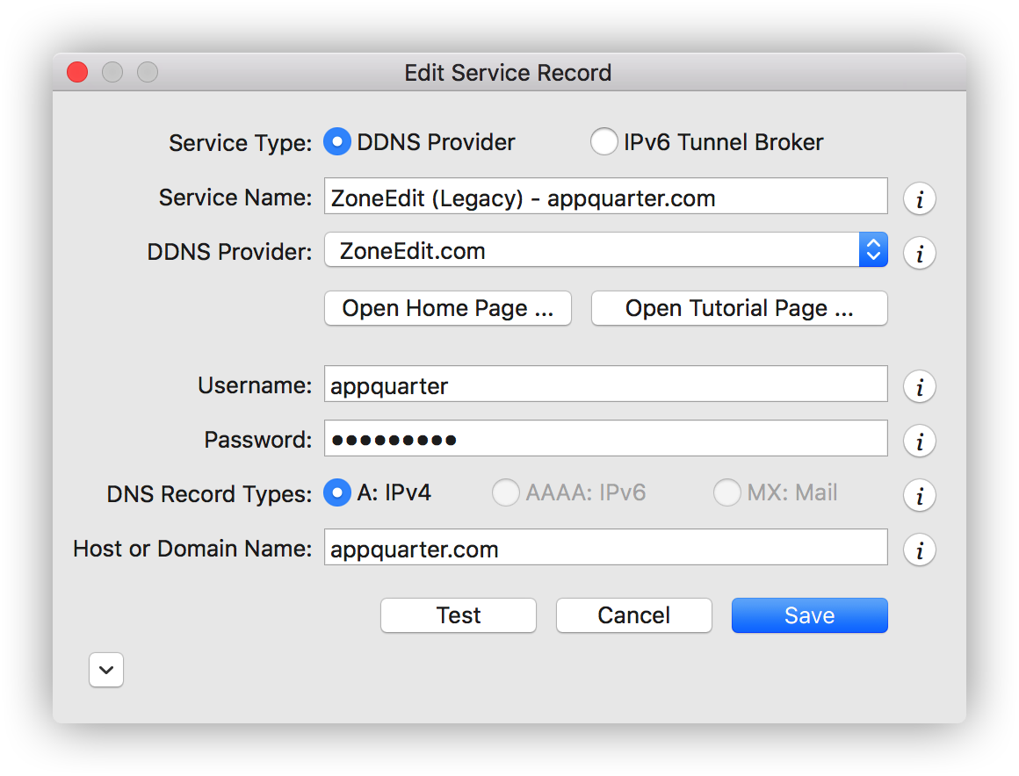The image size is (1019, 776).
Task: Click info icon next to Service Name
Action: click(919, 198)
